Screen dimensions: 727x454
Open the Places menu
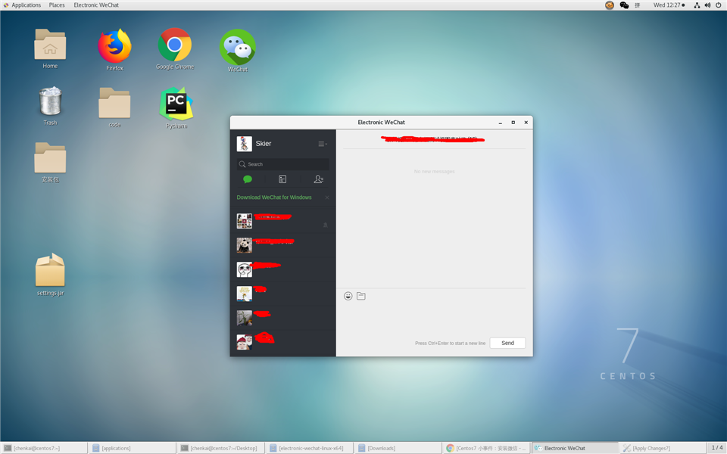click(x=57, y=5)
